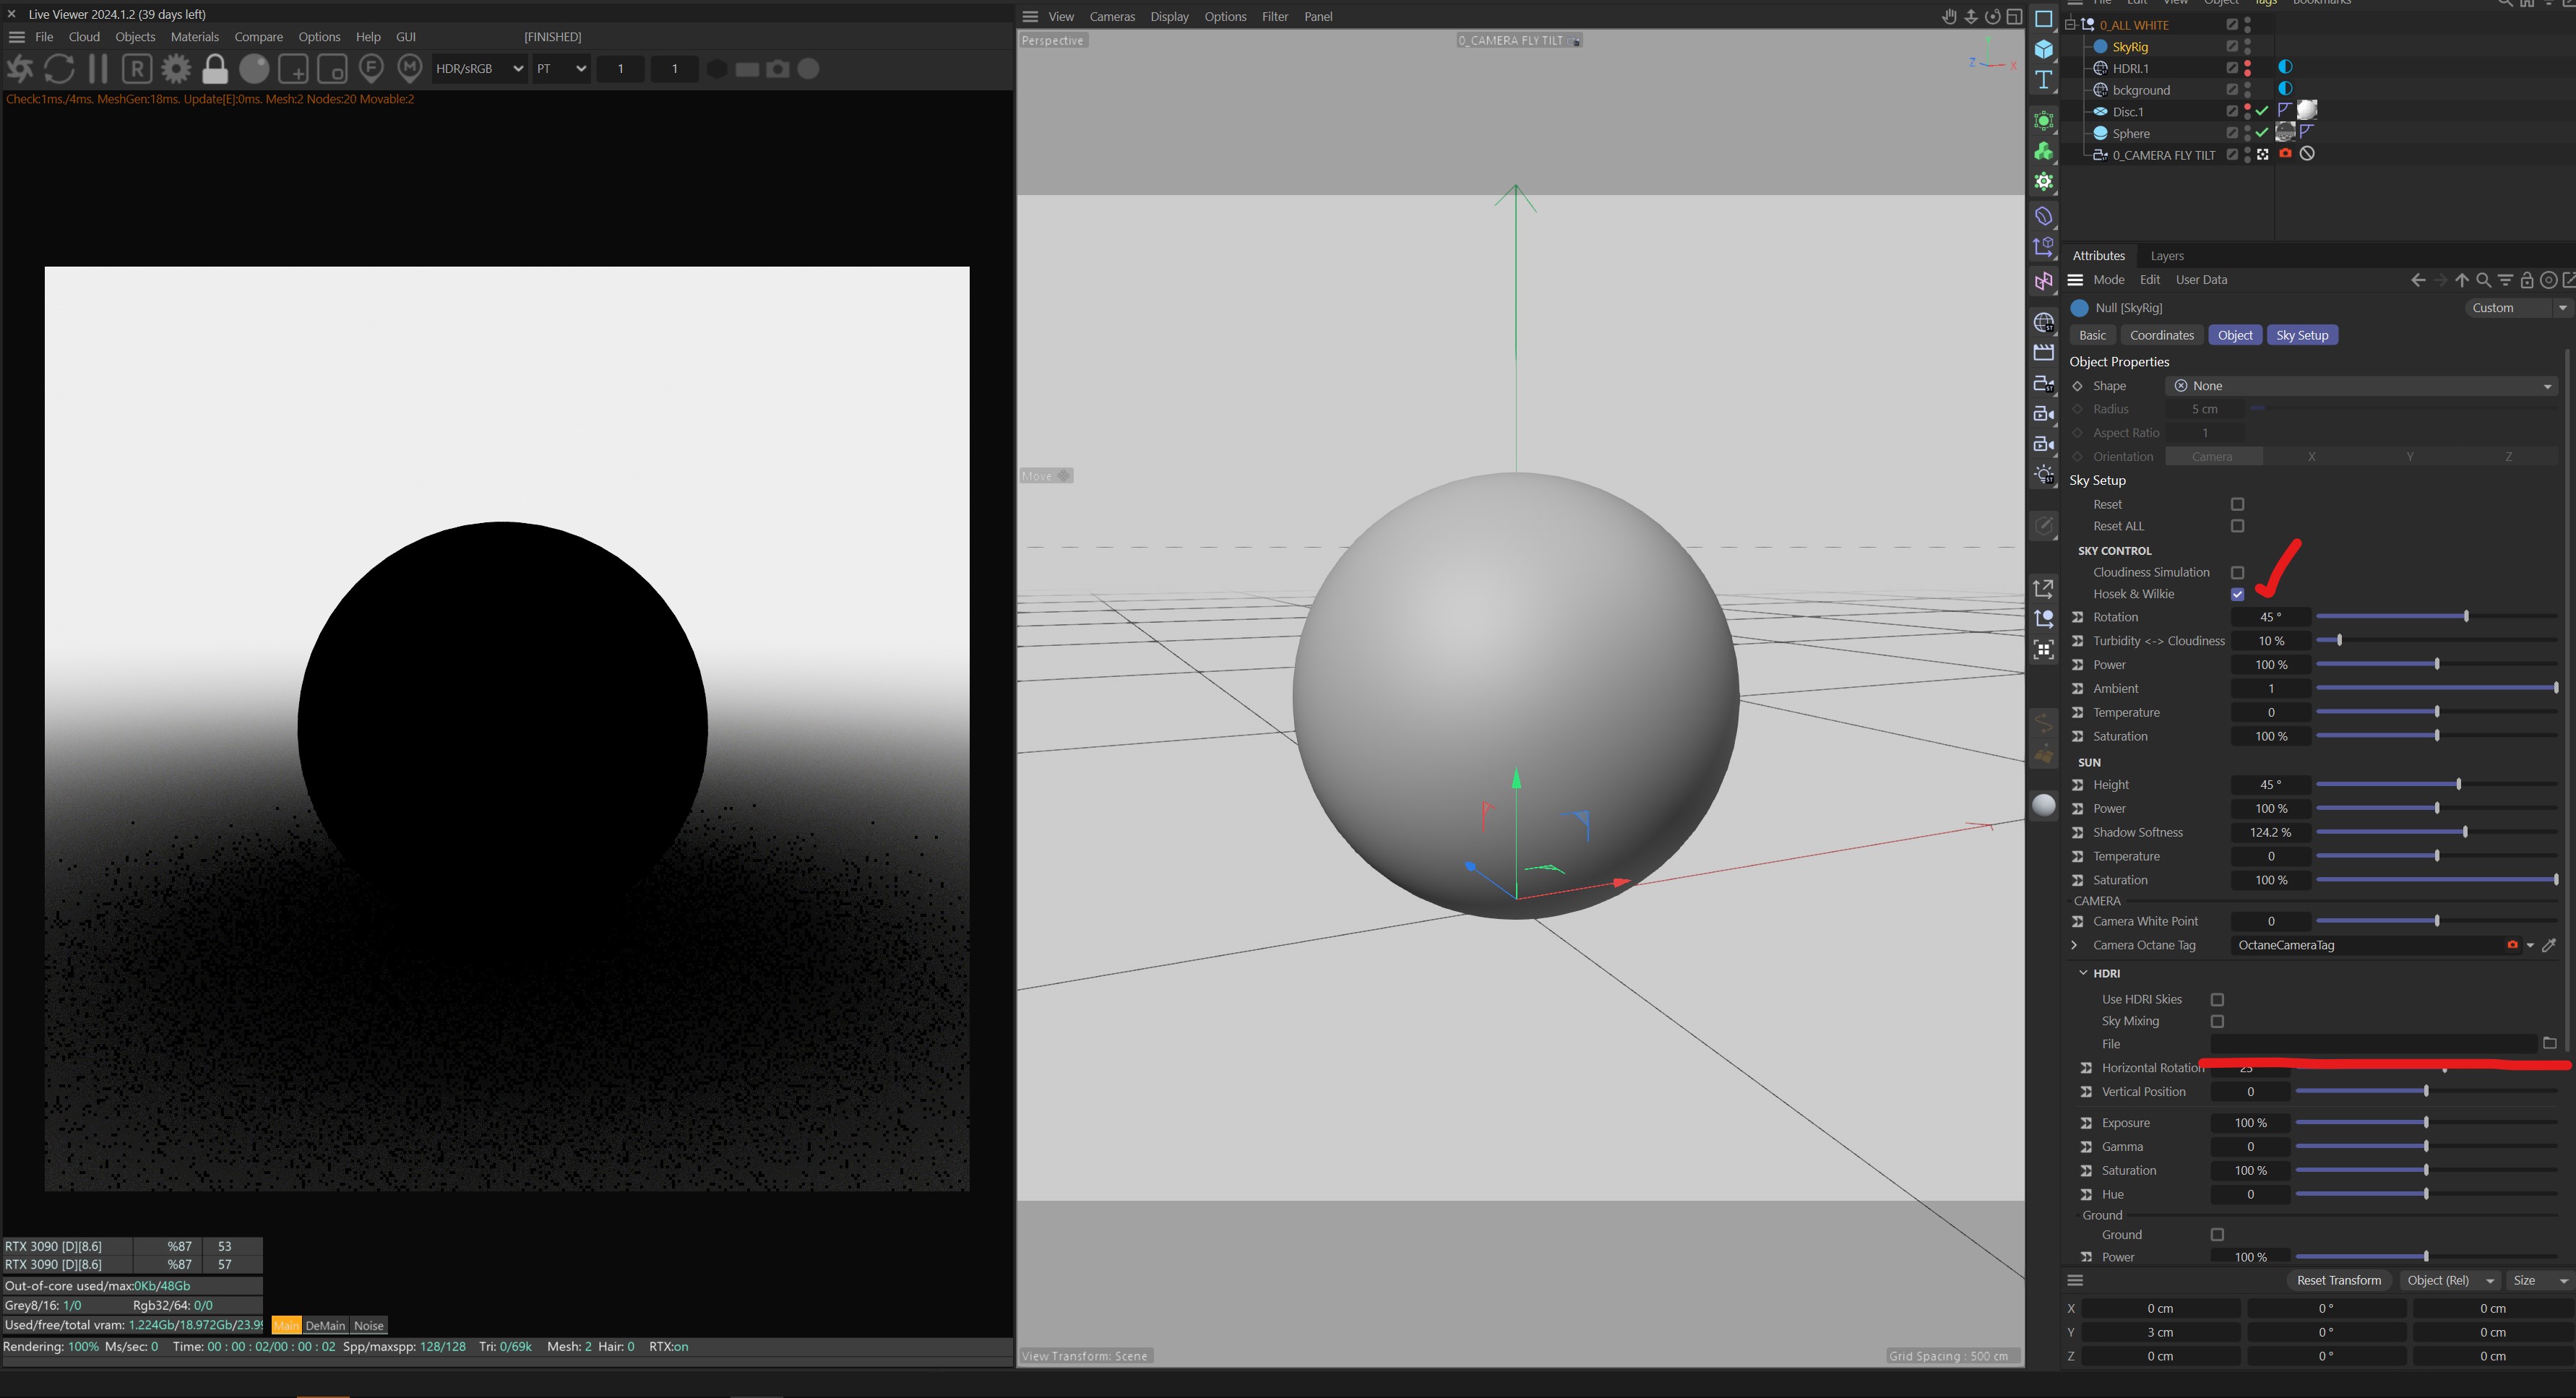The image size is (2576, 1398).
Task: Click the pick material M icon
Action: pyautogui.click(x=410, y=69)
